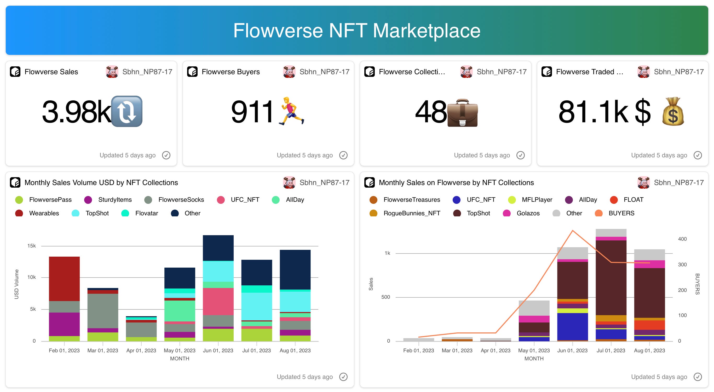The height and width of the screenshot is (392, 714).
Task: Click the Flowverse NFT Marketplace header banner
Action: pos(357,30)
